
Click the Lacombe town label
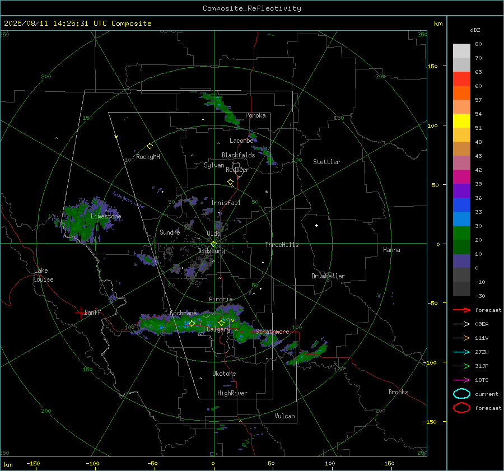(241, 141)
